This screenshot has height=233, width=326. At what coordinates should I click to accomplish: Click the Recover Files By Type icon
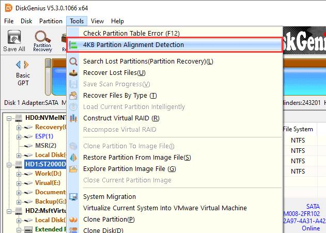pos(73,96)
